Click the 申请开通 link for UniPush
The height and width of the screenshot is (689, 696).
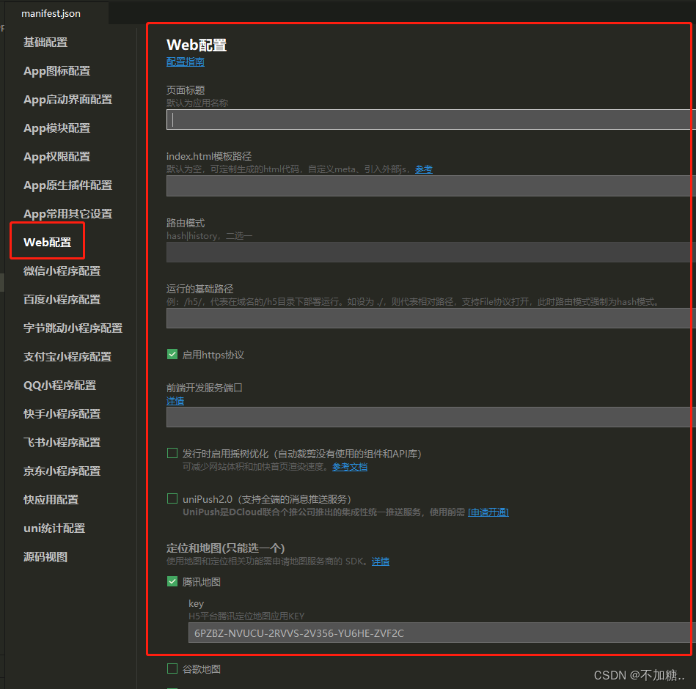[488, 512]
